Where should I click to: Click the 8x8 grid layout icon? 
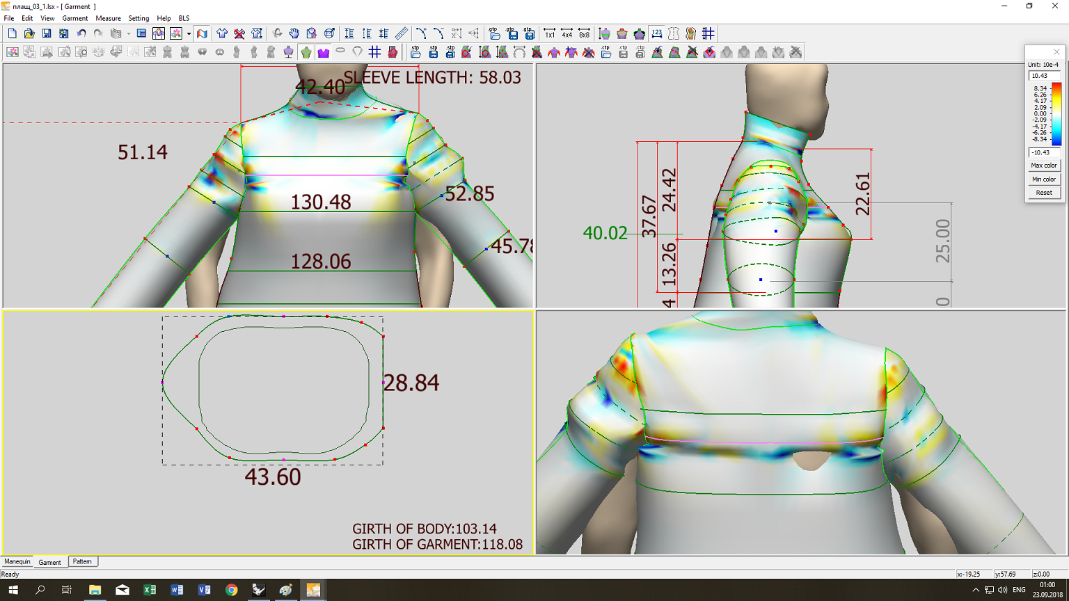point(584,33)
